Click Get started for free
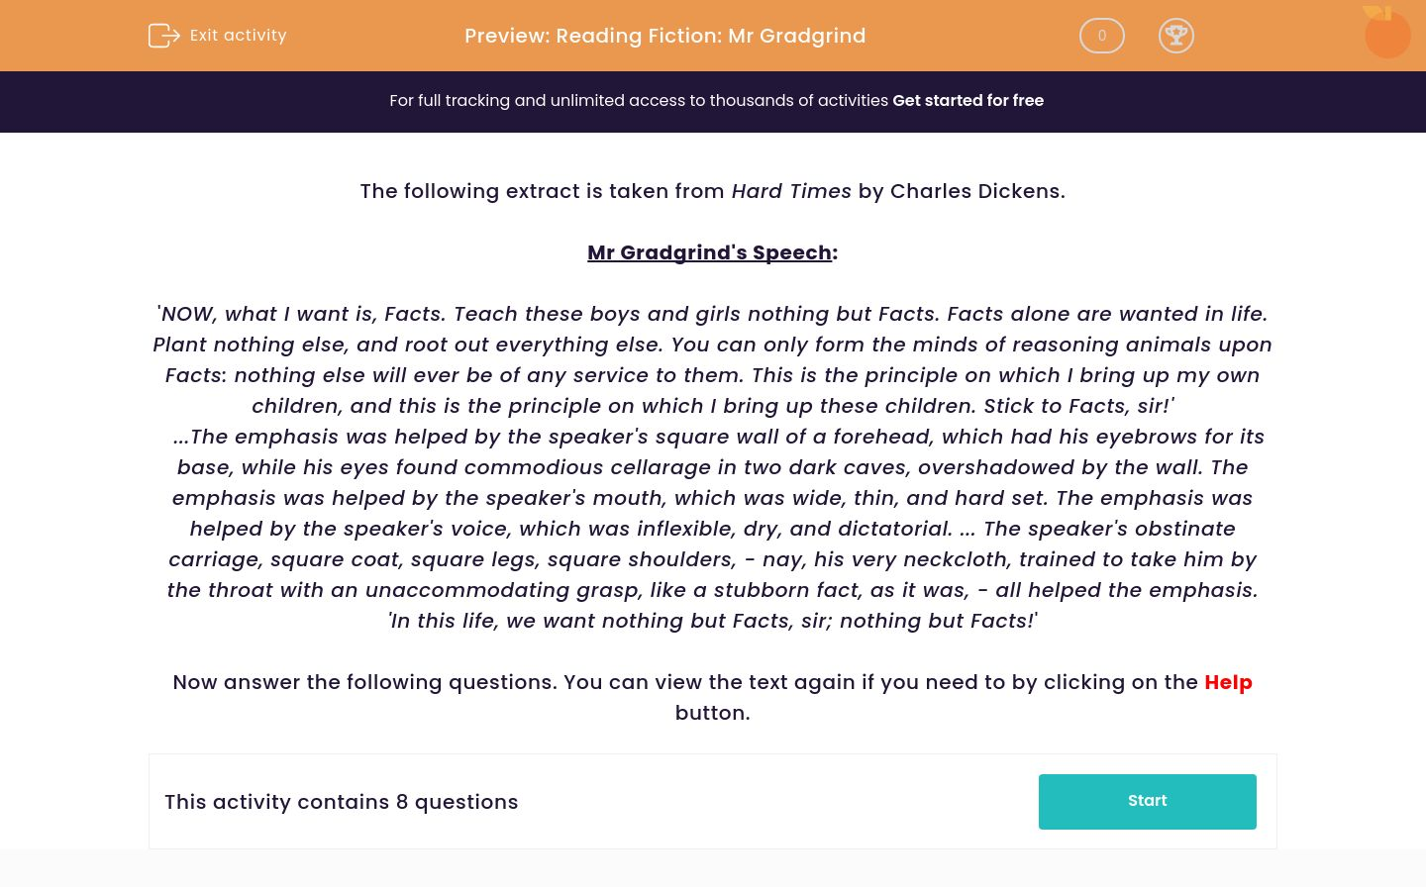 point(968,100)
